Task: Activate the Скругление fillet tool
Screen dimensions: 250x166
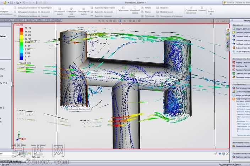Action: (123, 9)
